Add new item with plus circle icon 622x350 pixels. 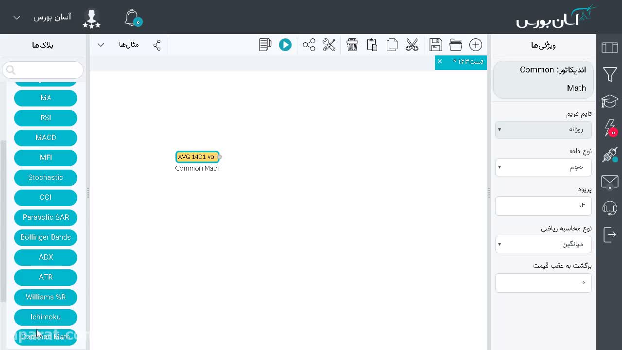476,45
